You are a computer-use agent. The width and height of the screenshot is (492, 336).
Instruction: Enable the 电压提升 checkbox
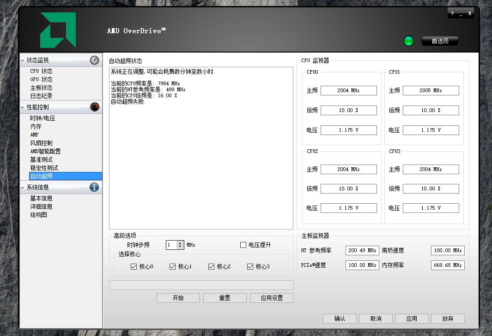point(243,245)
